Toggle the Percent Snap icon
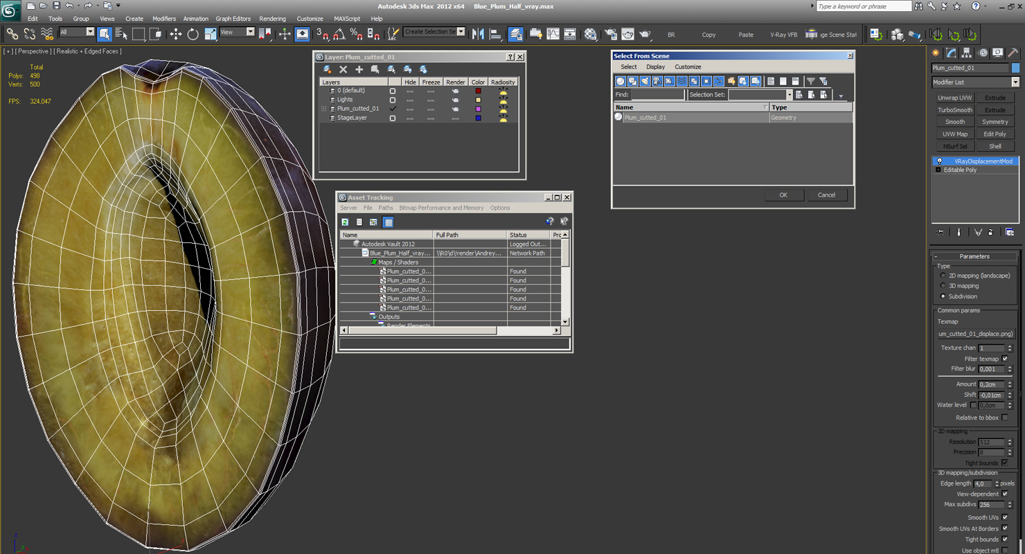 [x=356, y=33]
